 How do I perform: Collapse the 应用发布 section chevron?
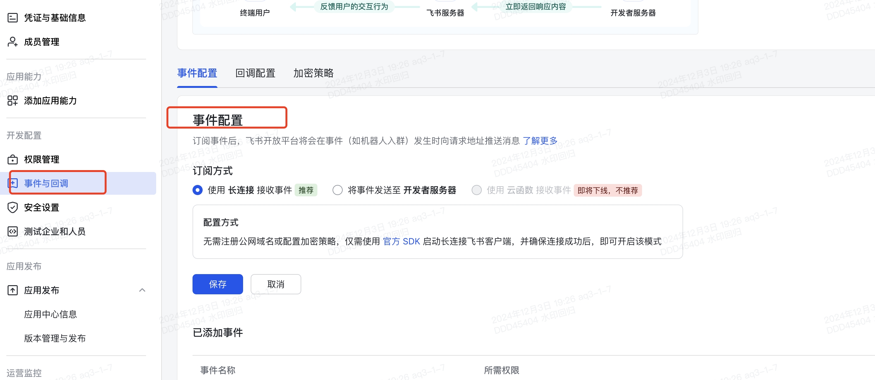coord(142,290)
